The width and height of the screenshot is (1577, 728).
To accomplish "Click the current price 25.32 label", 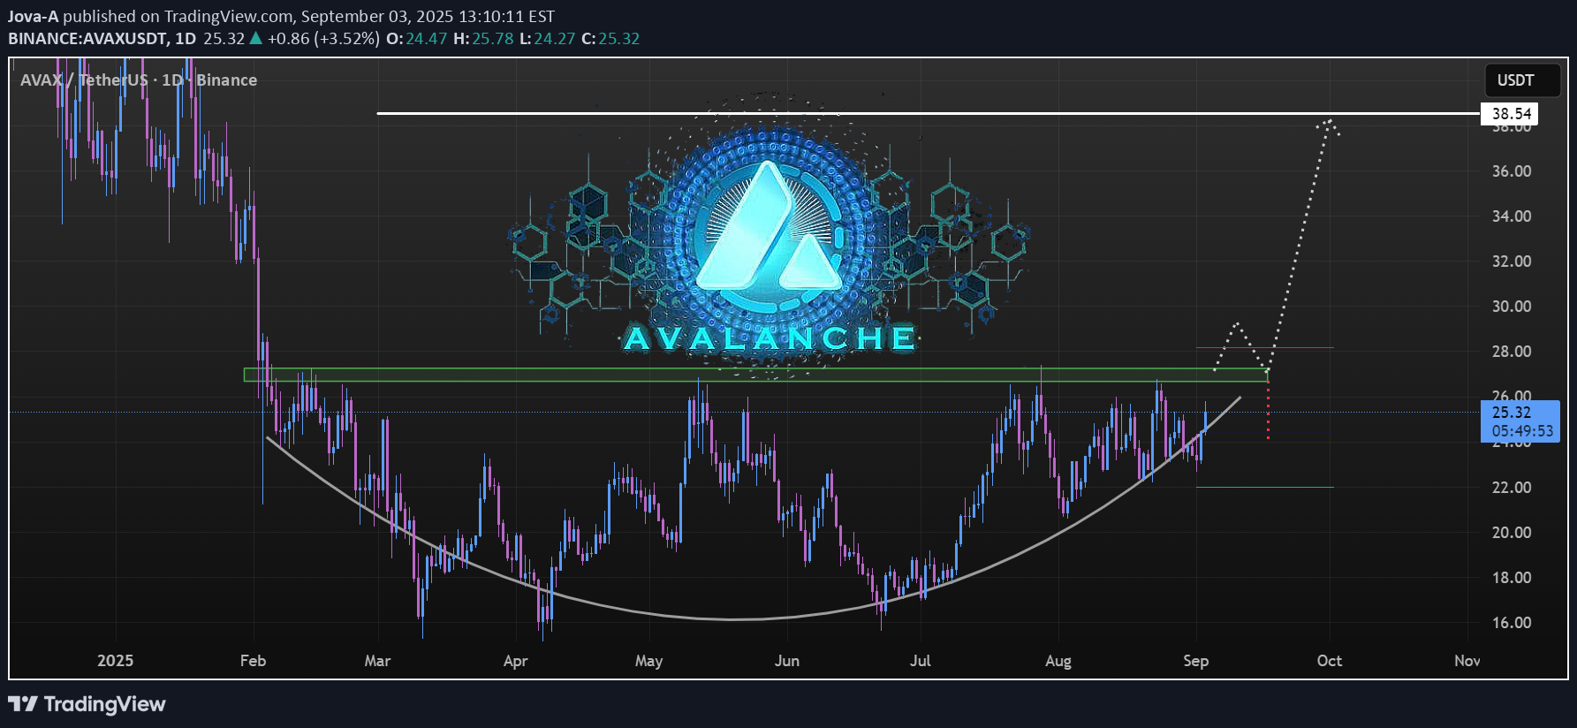I will (x=1512, y=413).
